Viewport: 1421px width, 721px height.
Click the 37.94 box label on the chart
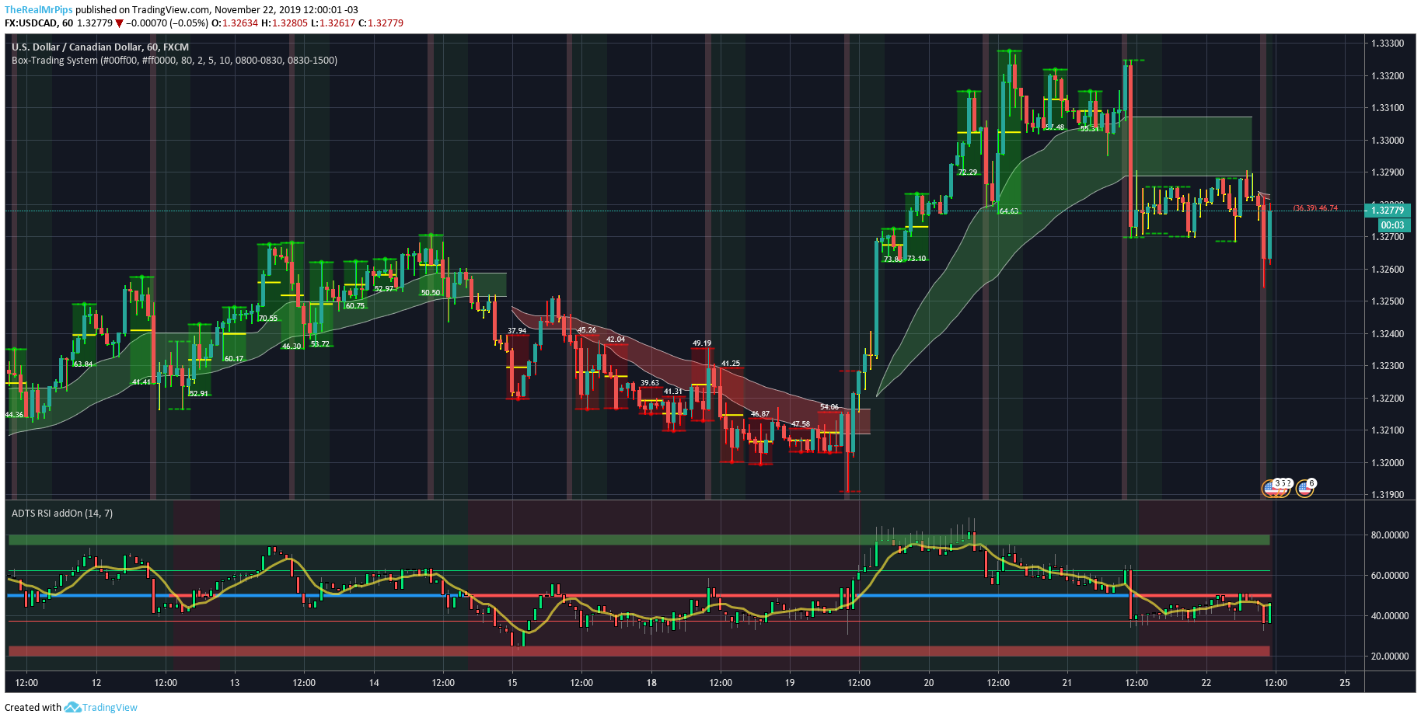517,331
